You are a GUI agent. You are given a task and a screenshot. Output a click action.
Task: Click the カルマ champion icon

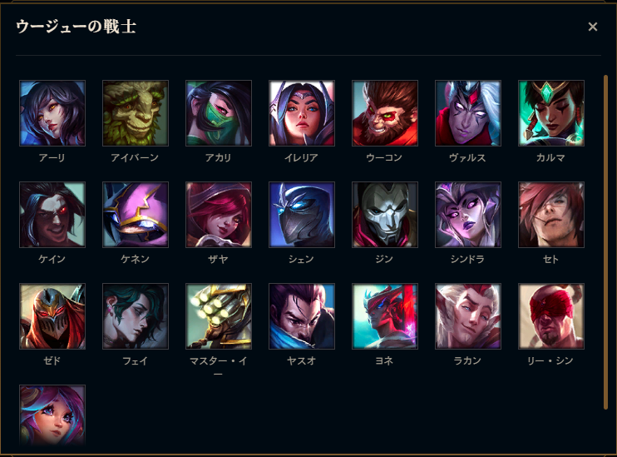pos(551,113)
